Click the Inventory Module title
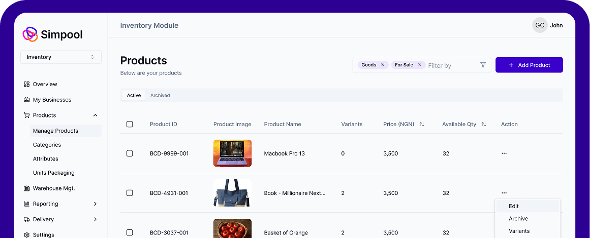 [x=149, y=25]
